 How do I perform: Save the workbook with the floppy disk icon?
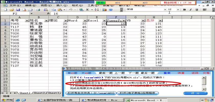pos(18,10)
